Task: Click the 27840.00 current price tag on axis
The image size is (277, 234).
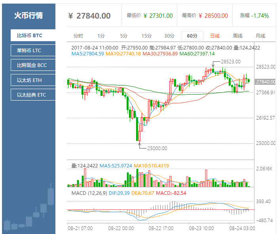Action: [266, 82]
